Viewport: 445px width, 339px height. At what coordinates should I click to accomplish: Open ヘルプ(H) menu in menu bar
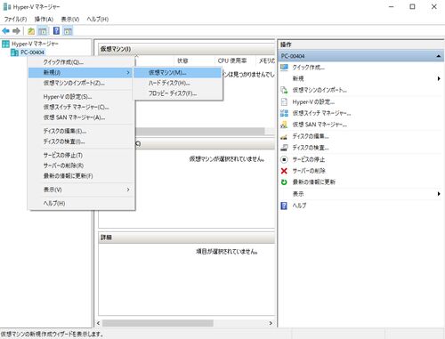tap(98, 20)
